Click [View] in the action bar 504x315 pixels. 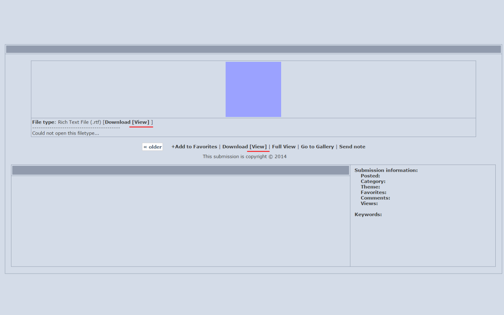pos(258,146)
